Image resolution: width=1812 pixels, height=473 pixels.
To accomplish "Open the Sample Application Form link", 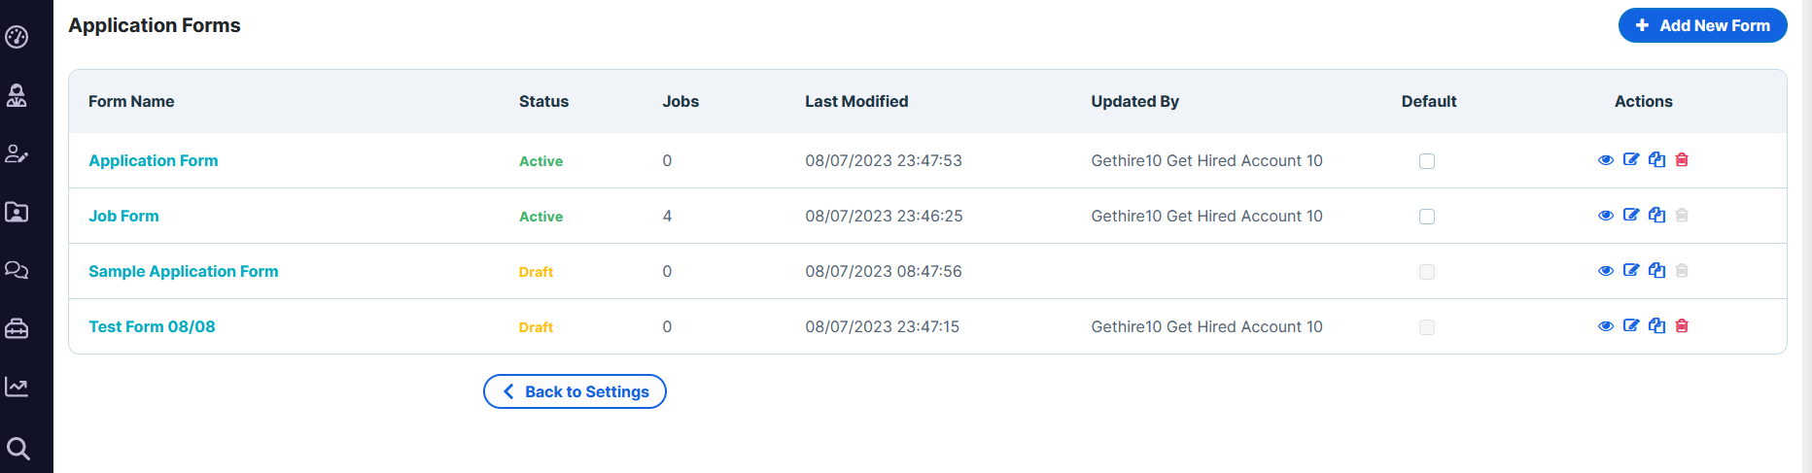I will tap(184, 271).
